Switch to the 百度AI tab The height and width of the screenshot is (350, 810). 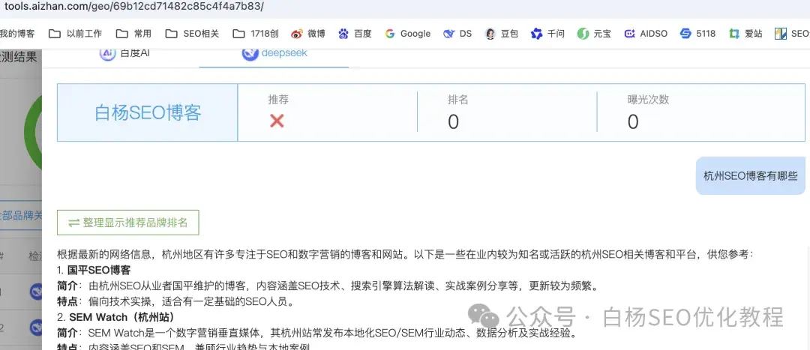click(124, 52)
